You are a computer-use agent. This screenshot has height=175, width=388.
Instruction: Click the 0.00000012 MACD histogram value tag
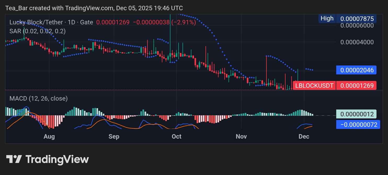pyautogui.click(x=357, y=114)
